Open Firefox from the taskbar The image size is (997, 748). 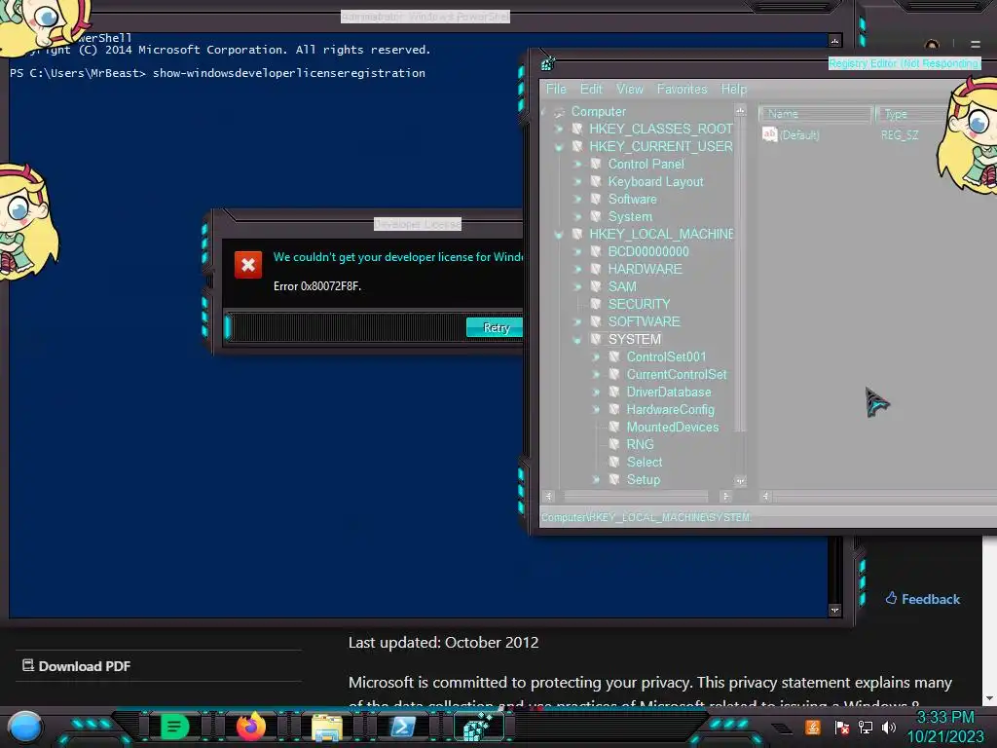250,727
